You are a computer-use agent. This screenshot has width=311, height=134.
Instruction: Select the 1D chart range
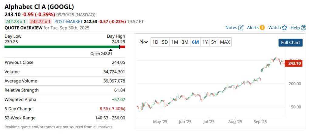coord(155,42)
